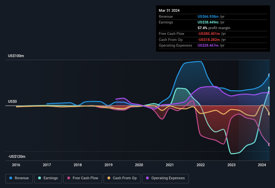Click the Cash From Op label in tooltip
The height and width of the screenshot is (188, 275).
170,40
